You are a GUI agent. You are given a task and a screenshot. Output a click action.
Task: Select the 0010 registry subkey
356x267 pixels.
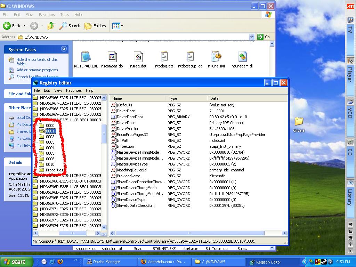(x=50, y=164)
